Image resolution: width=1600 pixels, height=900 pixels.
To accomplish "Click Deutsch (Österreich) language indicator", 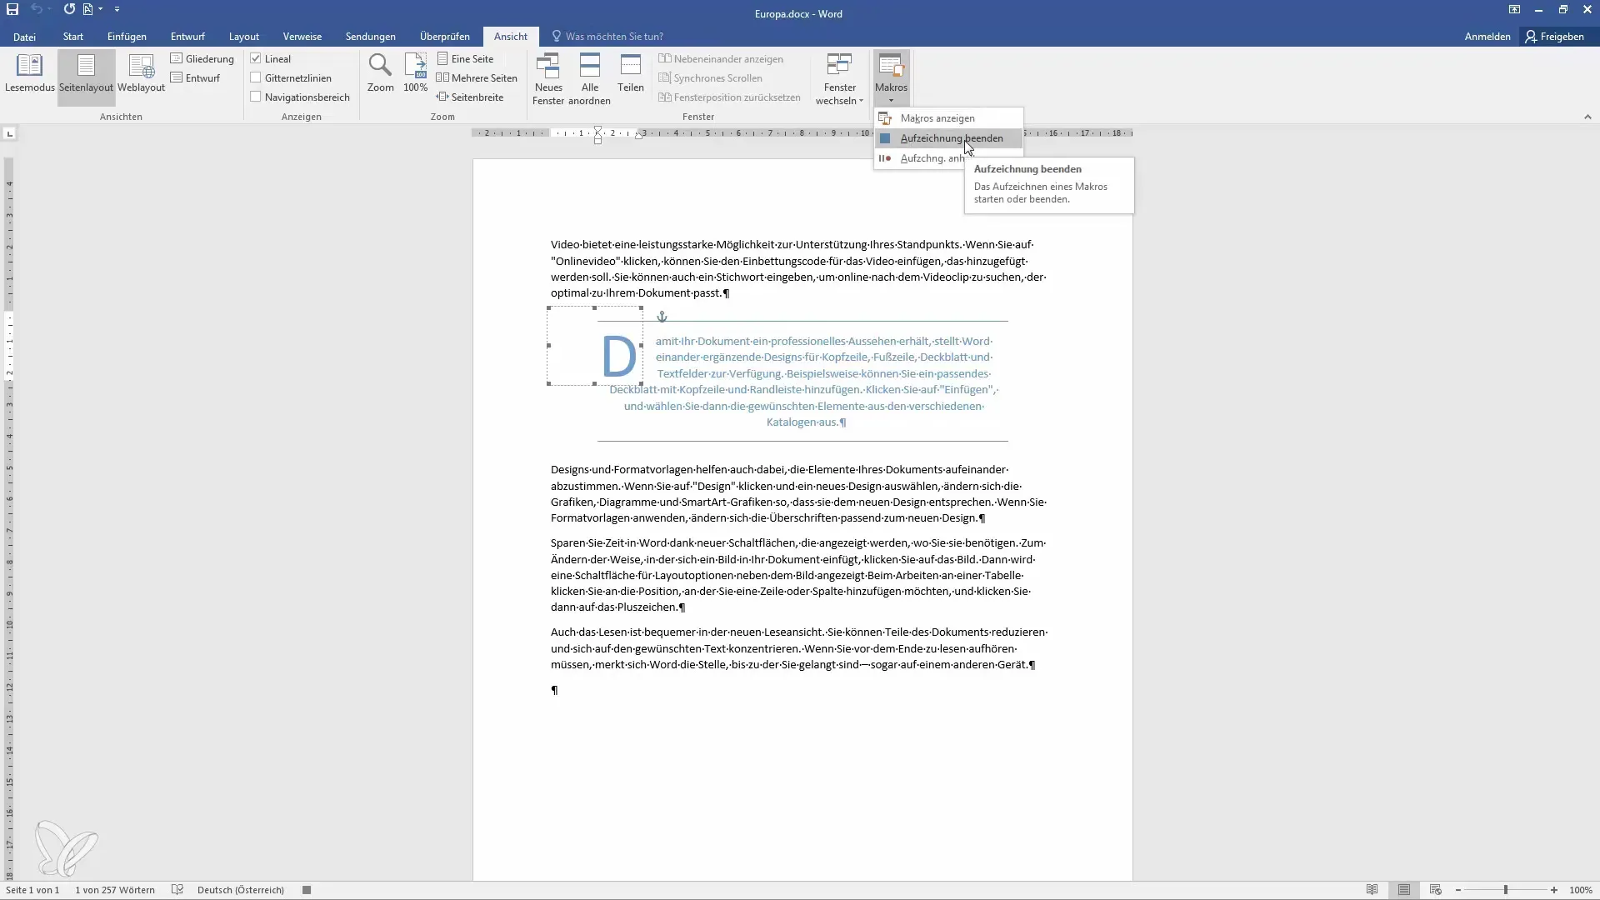I will (240, 890).
